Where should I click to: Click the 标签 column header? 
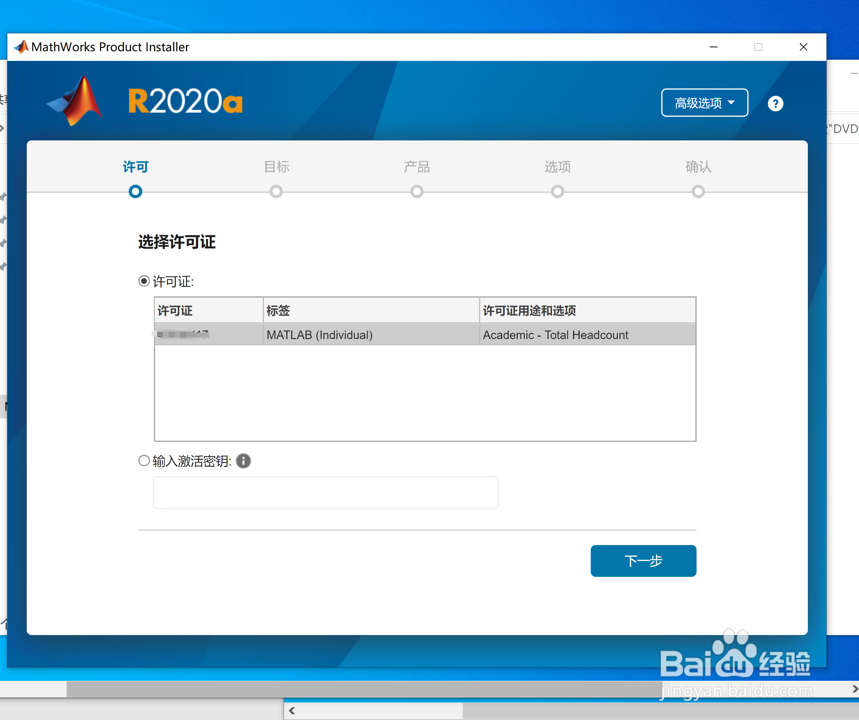371,310
